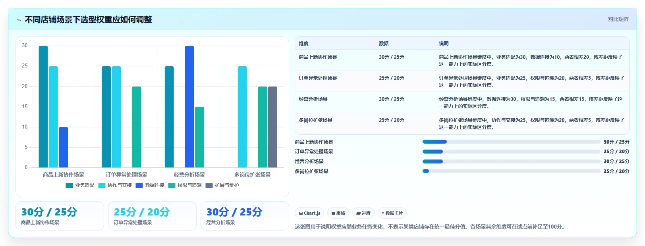Click score at end of 多岗位扩张场景 progress bar
This screenshot has width=645, height=246.
[616, 171]
